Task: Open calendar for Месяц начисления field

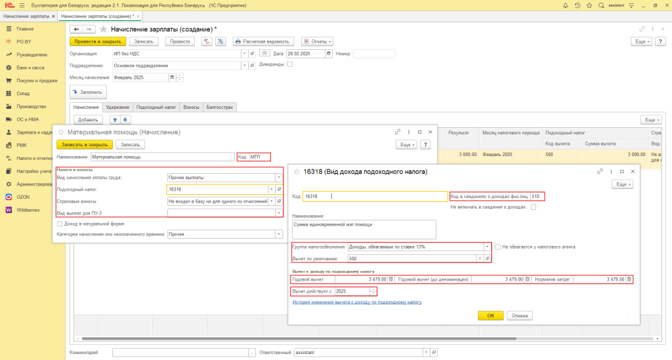Action: point(172,77)
